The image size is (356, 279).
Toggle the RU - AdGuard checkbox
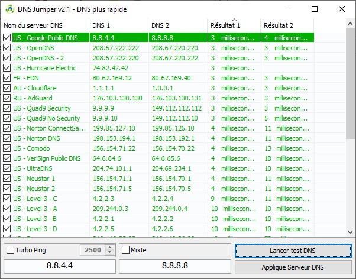[7, 98]
